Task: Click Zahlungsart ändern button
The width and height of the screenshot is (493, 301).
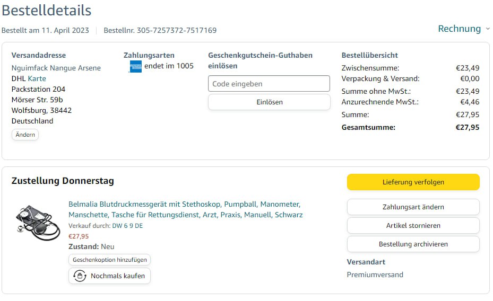Action: point(413,207)
